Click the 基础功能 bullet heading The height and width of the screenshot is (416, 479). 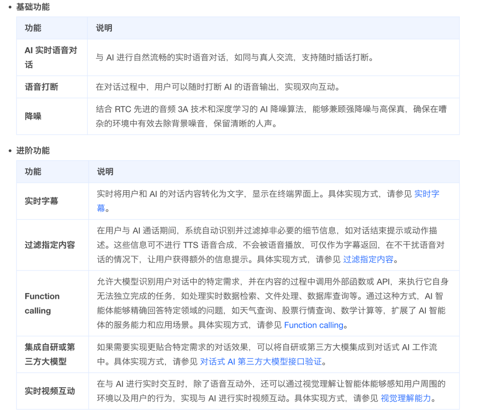[x=33, y=7]
